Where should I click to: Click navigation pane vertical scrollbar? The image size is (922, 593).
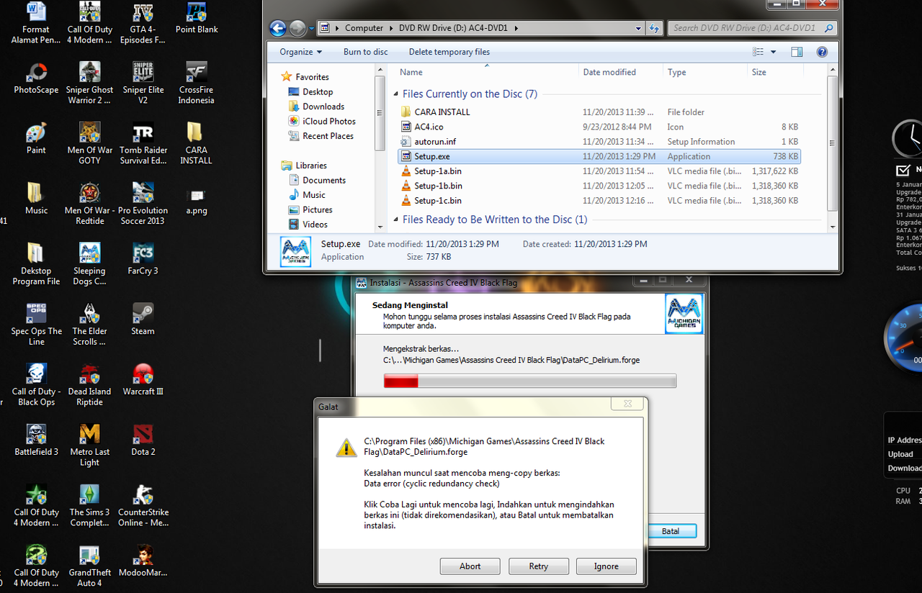point(381,113)
